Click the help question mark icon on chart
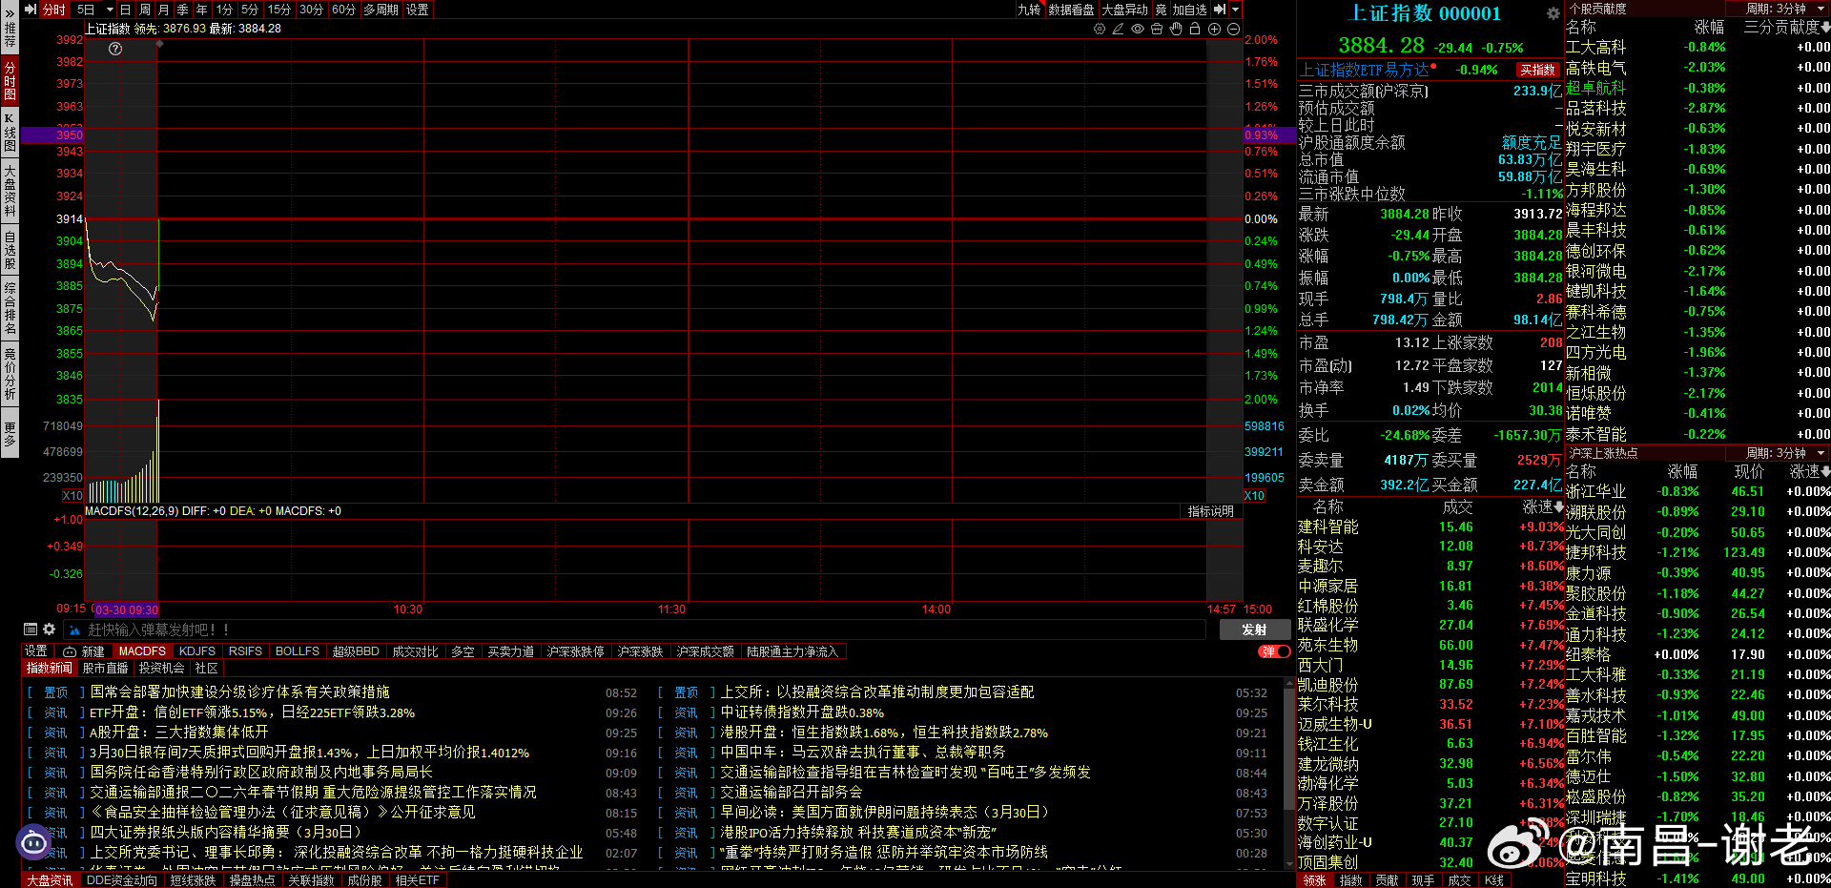Screen dimensions: 1831x888 point(115,49)
